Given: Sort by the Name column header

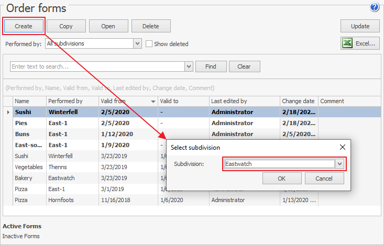Looking at the screenshot, I should 29,101.
